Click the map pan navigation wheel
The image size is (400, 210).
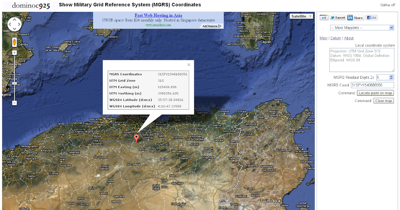point(15,24)
